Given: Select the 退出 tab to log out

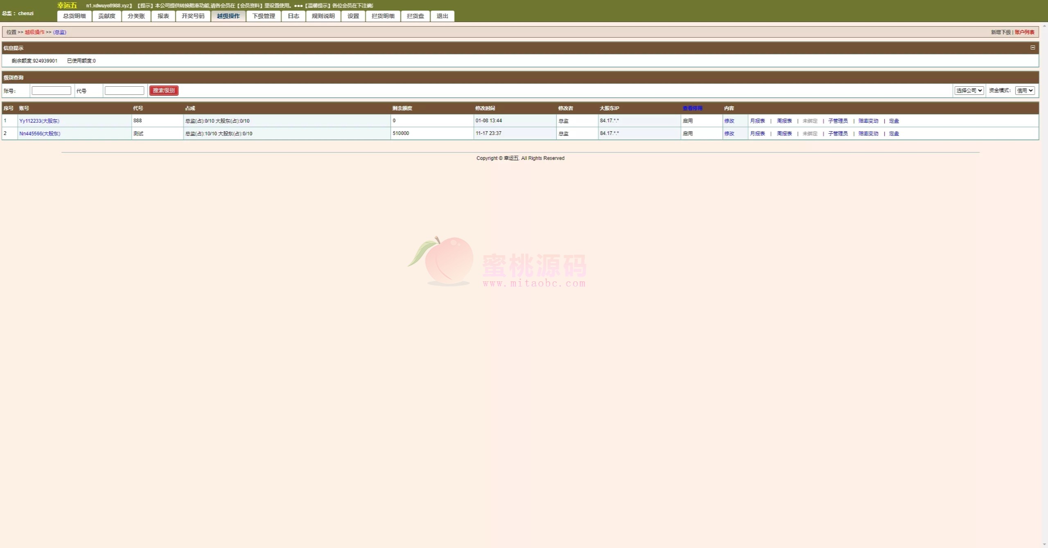Looking at the screenshot, I should [x=442, y=16].
